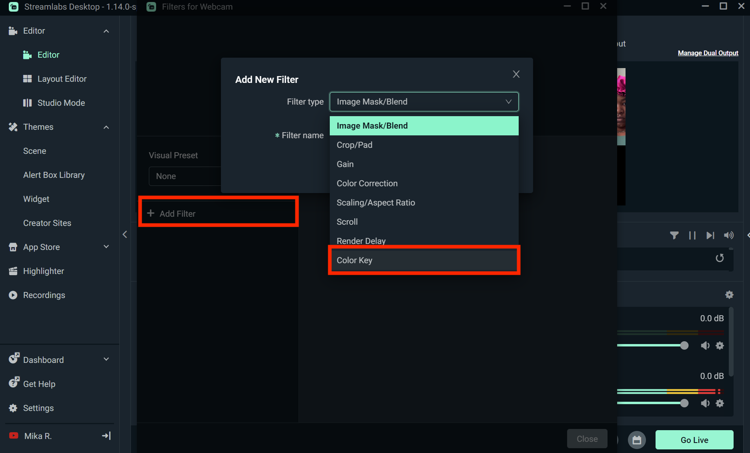Expand the Dashboard sidebar section

106,359
